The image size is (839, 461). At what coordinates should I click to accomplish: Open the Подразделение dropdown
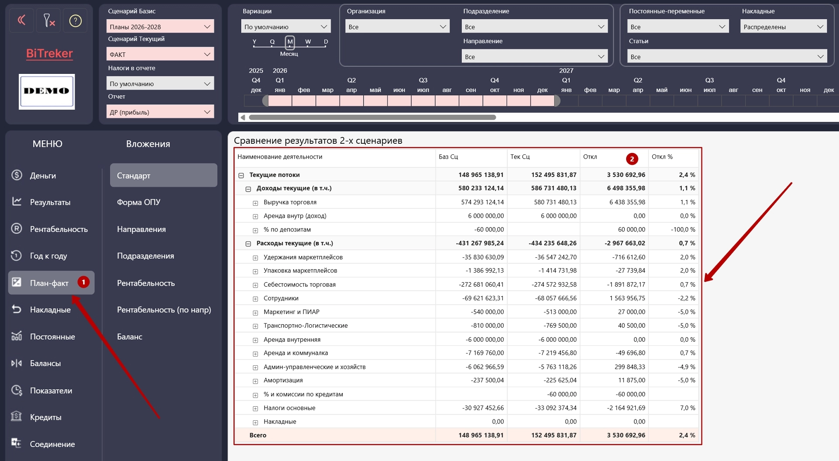point(534,27)
